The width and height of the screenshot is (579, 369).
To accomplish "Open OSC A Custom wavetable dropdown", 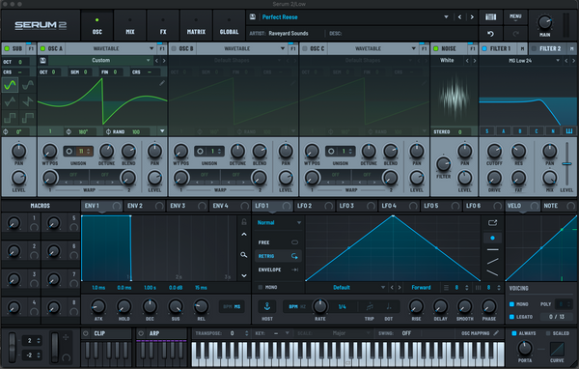I will 148,60.
